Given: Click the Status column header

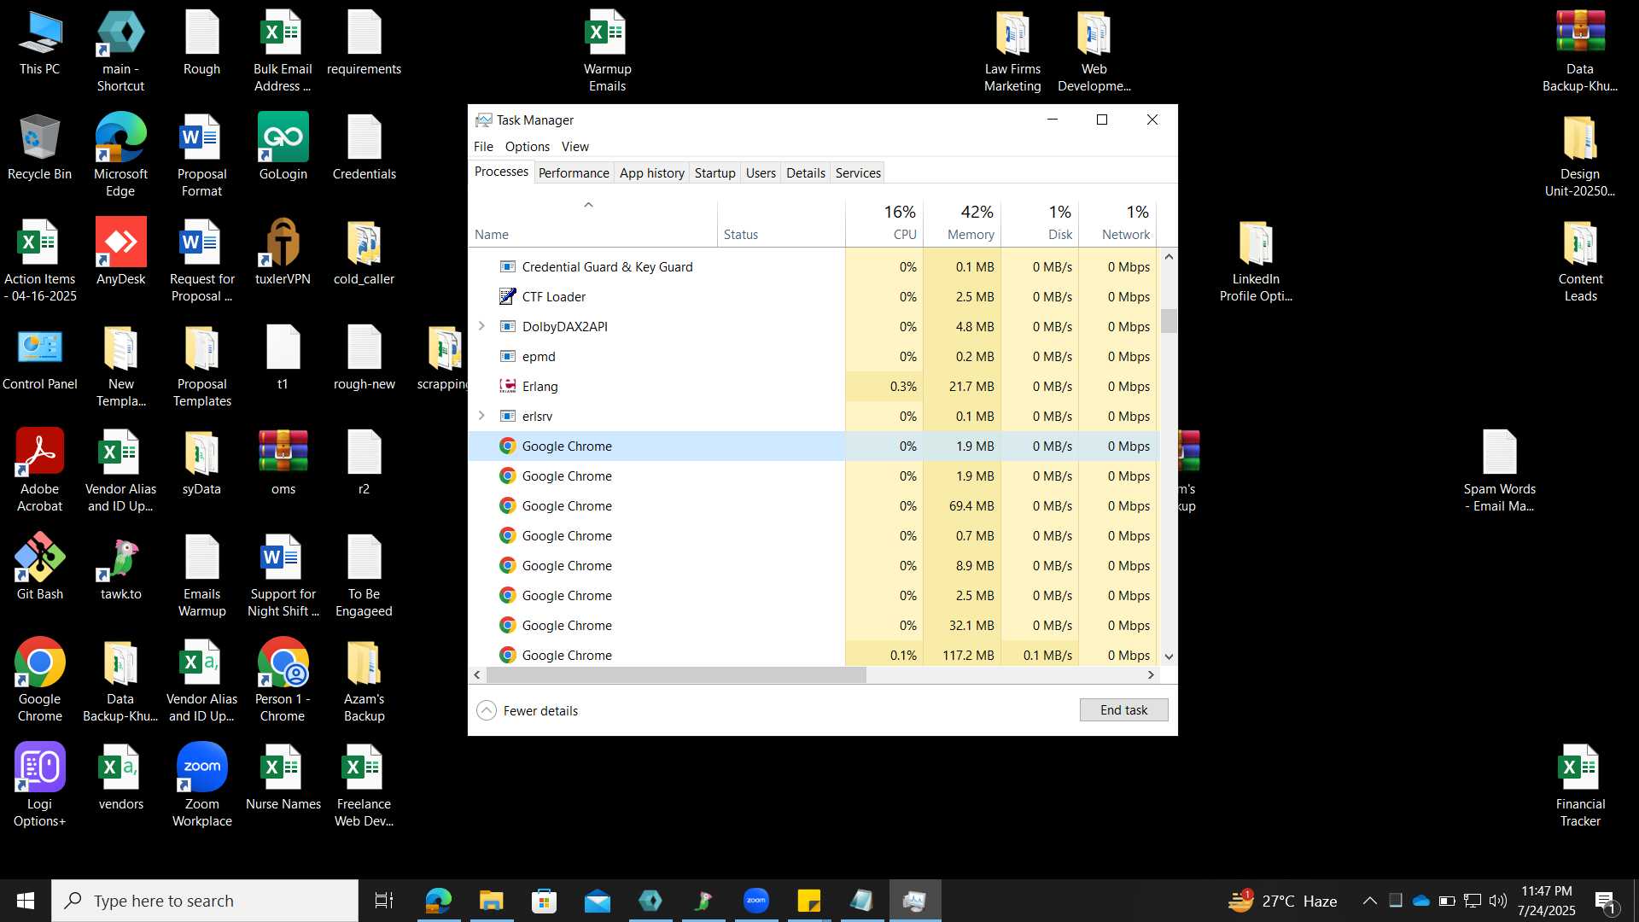Looking at the screenshot, I should click(x=781, y=222).
